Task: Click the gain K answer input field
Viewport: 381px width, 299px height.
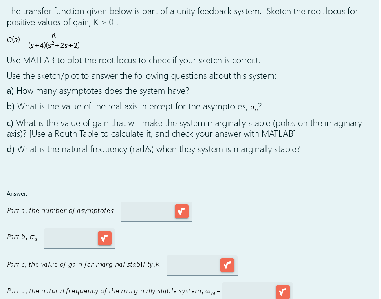Action: click(x=194, y=265)
